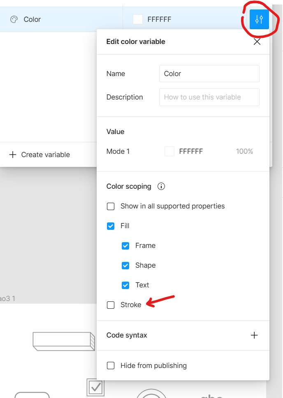Click the FFFFFF value in variable row
Screen dimensions: 283x398
click(x=159, y=19)
